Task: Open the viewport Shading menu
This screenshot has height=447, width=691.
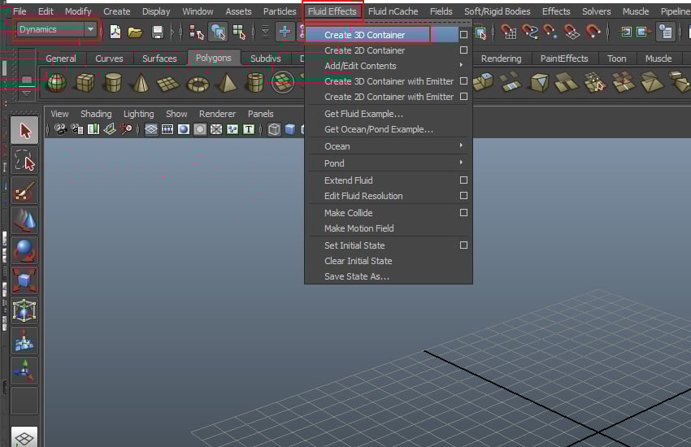Action: click(96, 114)
